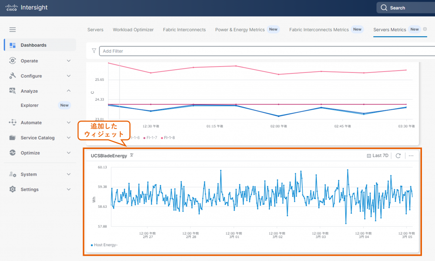Expand the Settings menu chevron
The width and height of the screenshot is (435, 261).
coord(69,189)
